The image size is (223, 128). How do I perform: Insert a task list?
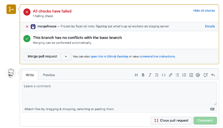[x=191, y=75]
